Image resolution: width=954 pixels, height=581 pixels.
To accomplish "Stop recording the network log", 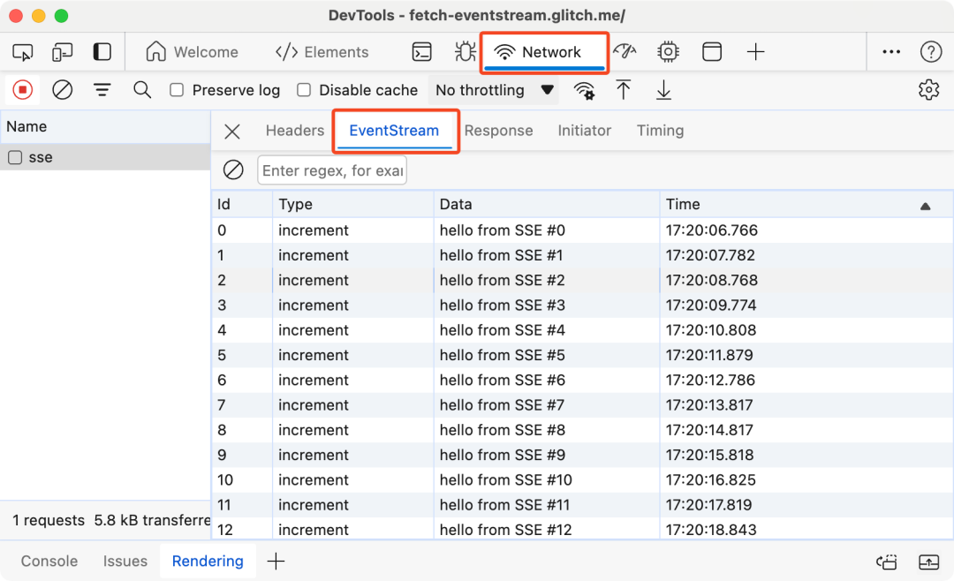I will tap(23, 90).
